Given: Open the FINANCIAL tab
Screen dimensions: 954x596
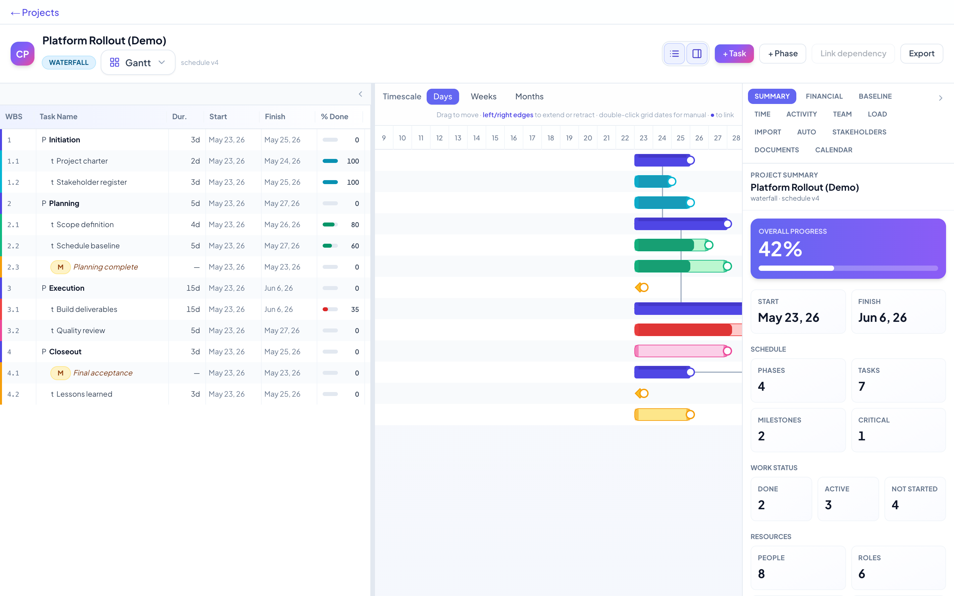Looking at the screenshot, I should [x=824, y=97].
